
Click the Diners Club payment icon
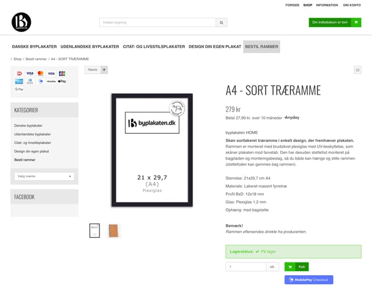point(30,81)
